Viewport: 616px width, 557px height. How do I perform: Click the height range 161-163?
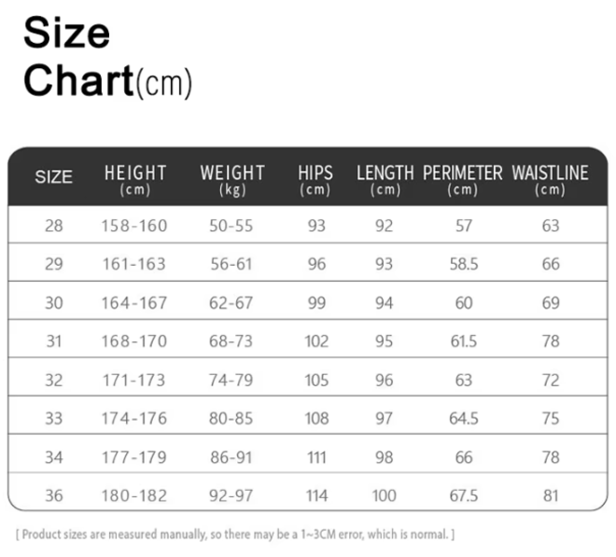point(133,264)
